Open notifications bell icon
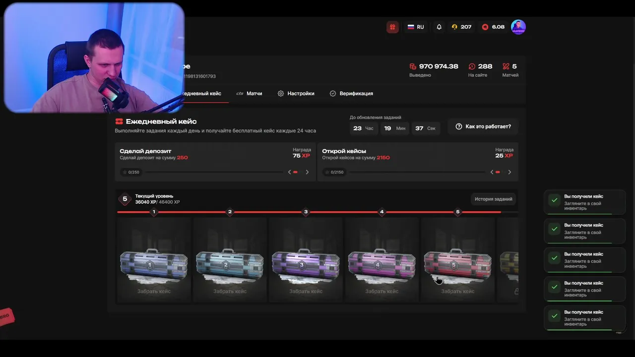Image resolution: width=635 pixels, height=357 pixels. tap(439, 27)
